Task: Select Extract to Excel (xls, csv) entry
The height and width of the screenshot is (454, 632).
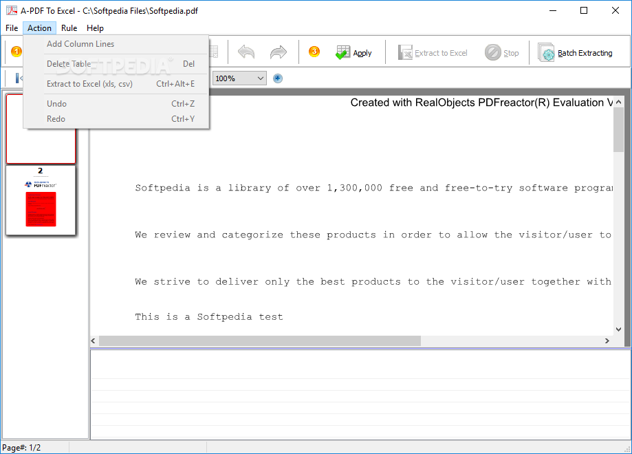Action: (116, 84)
